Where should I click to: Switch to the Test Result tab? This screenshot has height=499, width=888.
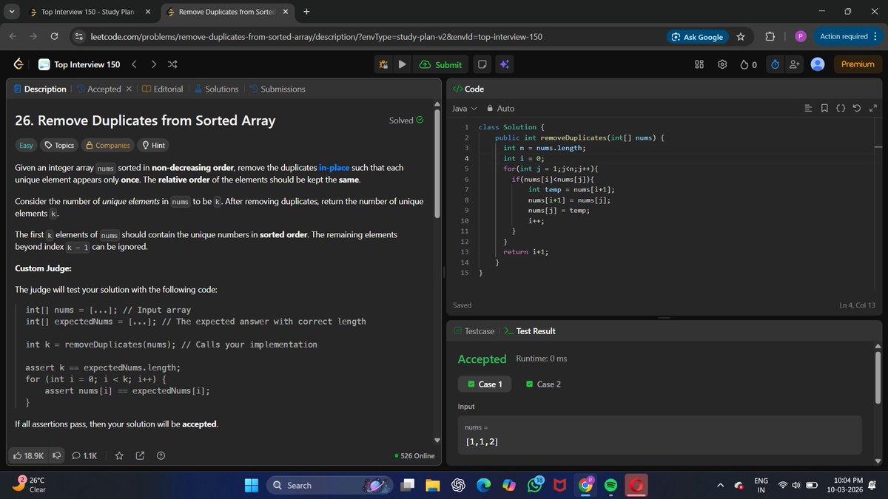click(529, 331)
